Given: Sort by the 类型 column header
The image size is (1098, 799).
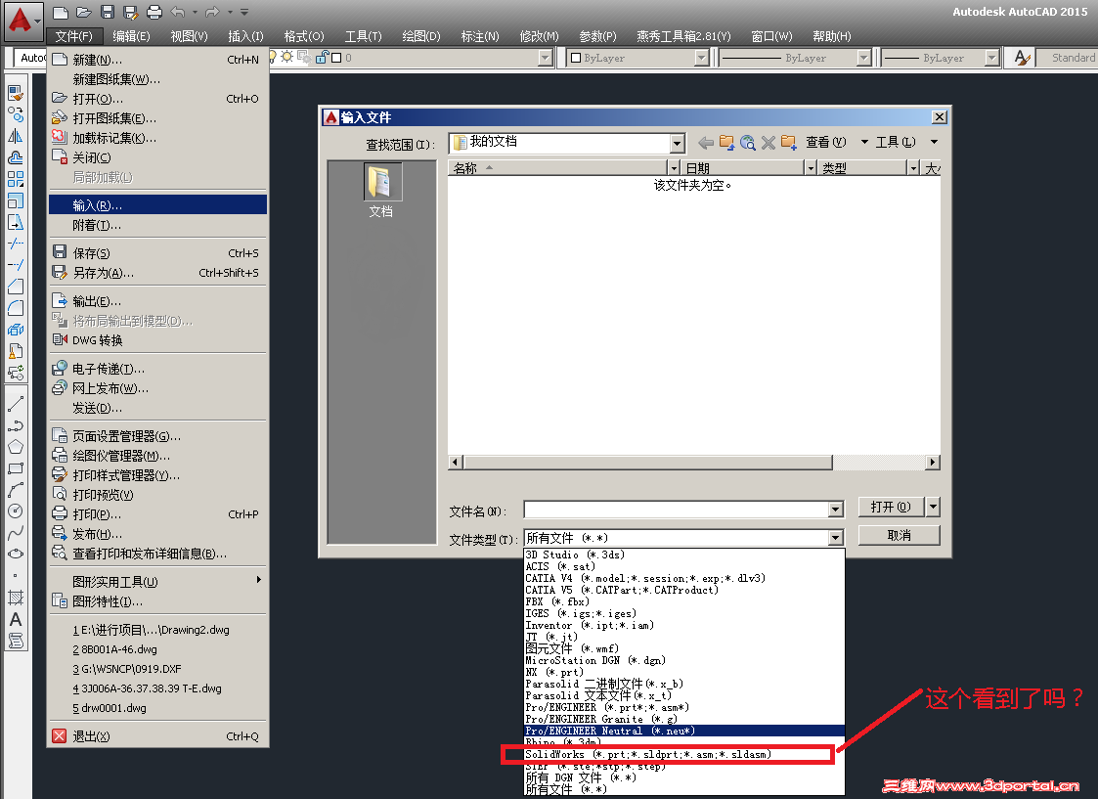Looking at the screenshot, I should pos(861,168).
